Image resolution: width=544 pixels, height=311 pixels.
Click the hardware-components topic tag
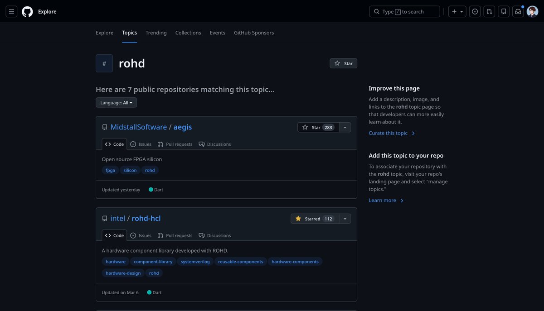pyautogui.click(x=295, y=262)
